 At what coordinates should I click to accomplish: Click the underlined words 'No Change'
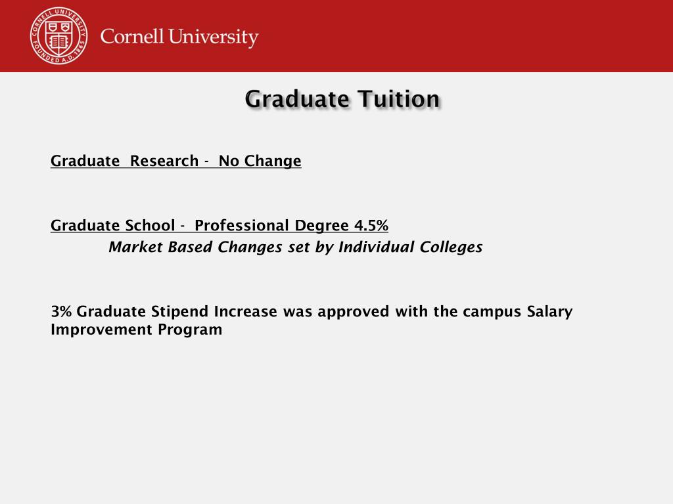click(x=260, y=161)
